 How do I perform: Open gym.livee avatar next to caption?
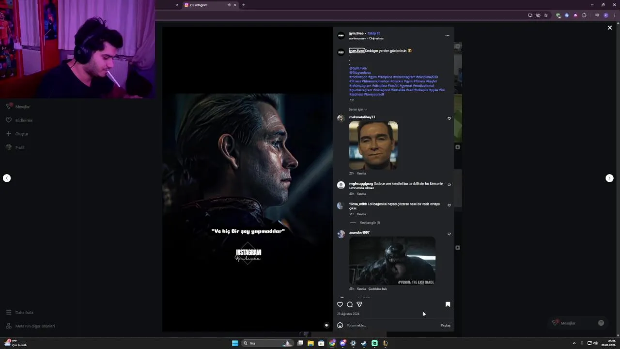[341, 52]
